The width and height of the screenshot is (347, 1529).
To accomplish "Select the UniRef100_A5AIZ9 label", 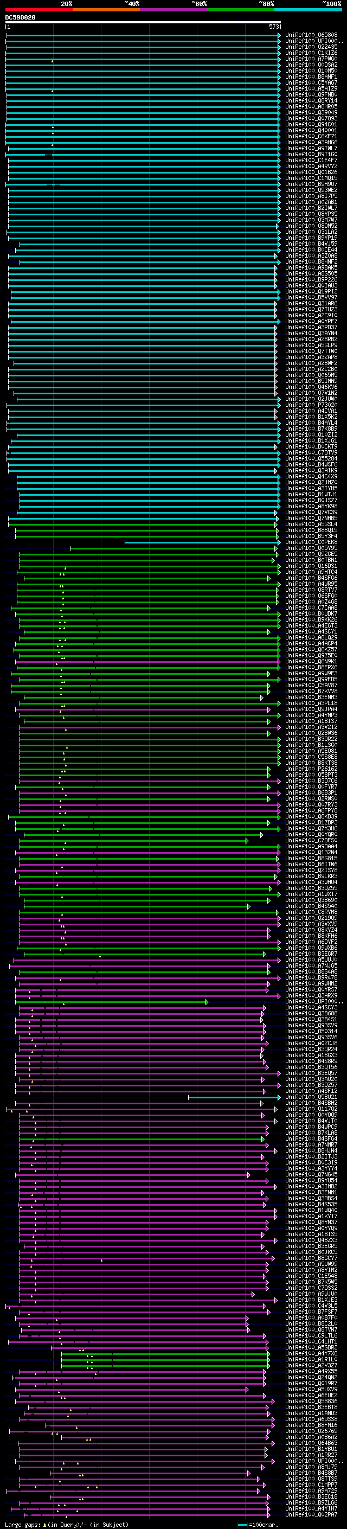I will point(311,88).
